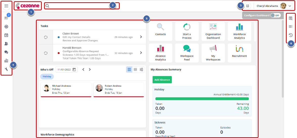The image size is (297, 138).
Task: Toggle the Configure Dashboard switch
Action: tap(275, 15)
